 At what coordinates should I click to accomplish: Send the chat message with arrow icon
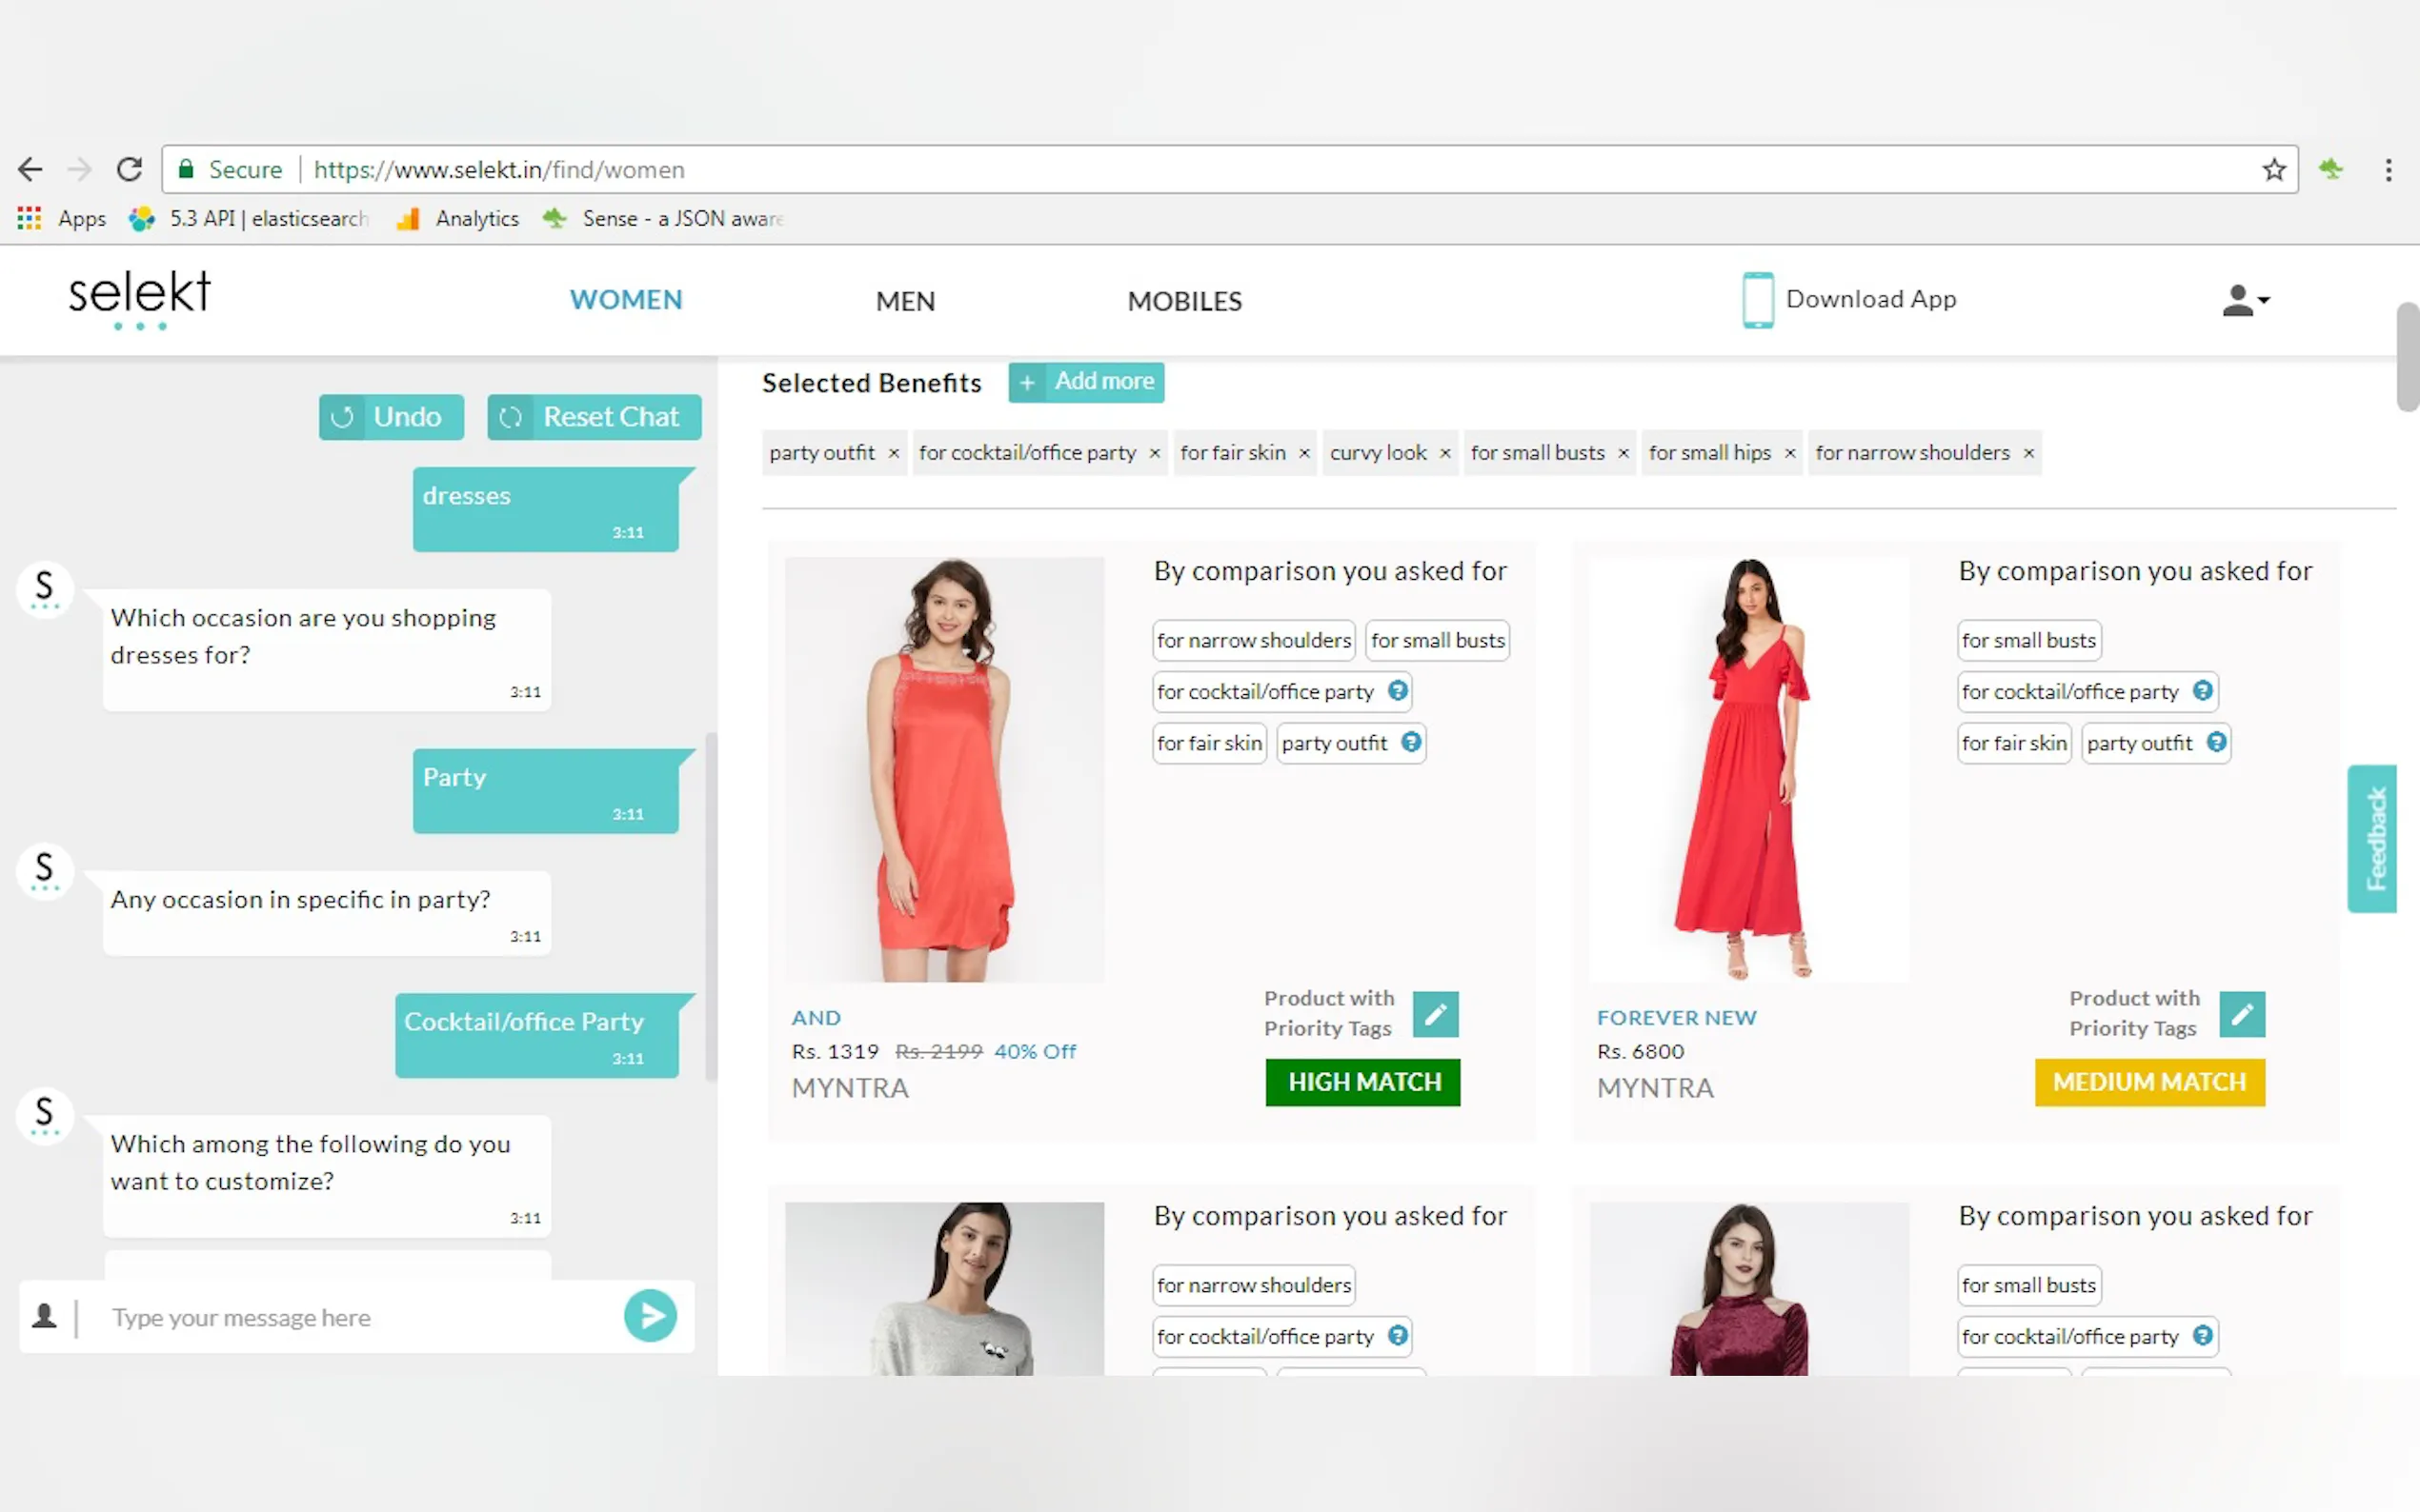(649, 1316)
